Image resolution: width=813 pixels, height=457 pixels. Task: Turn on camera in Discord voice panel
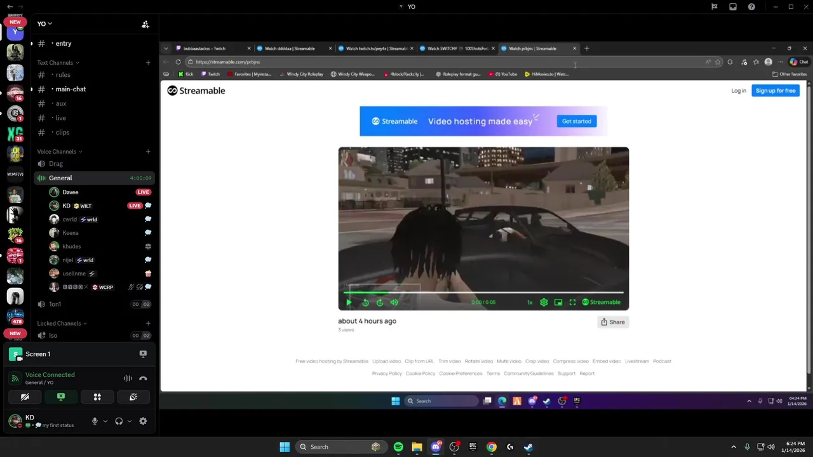[25, 397]
